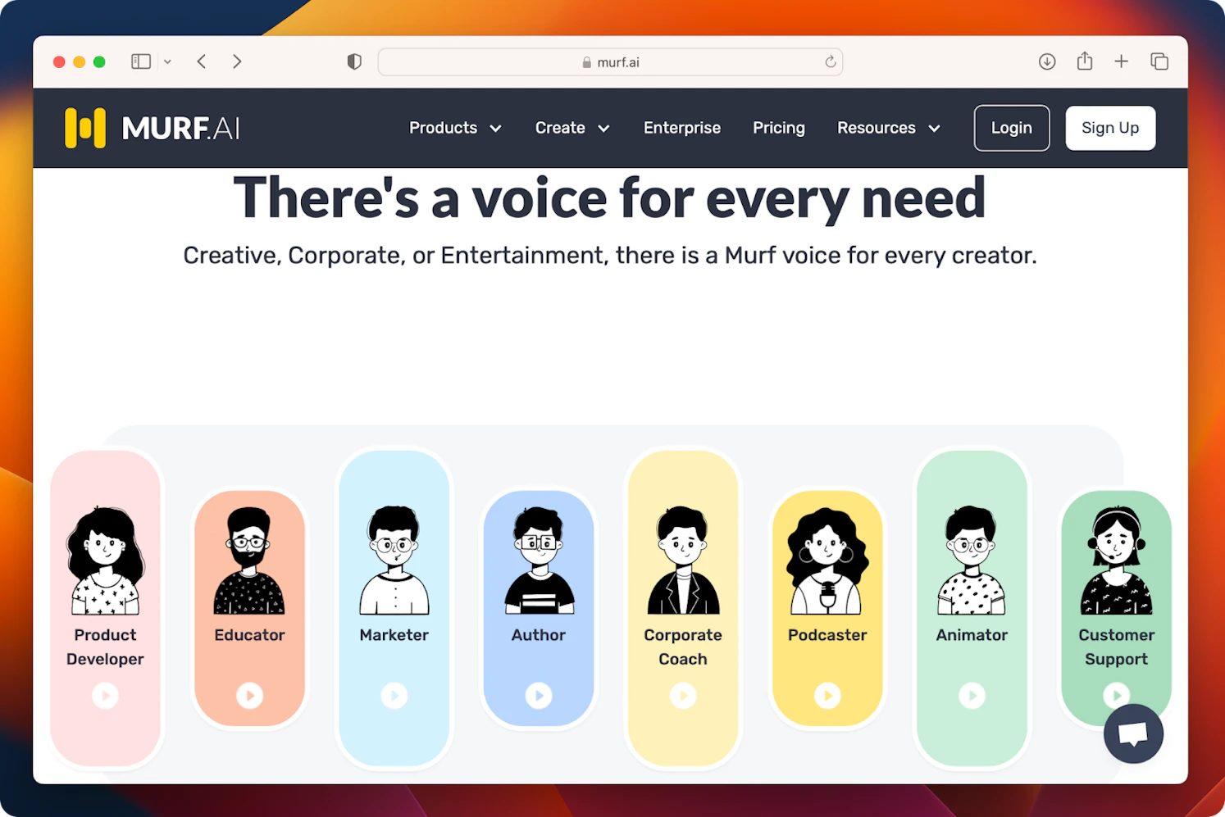This screenshot has width=1225, height=817.
Task: Click the "Educator" label
Action: coord(249,635)
